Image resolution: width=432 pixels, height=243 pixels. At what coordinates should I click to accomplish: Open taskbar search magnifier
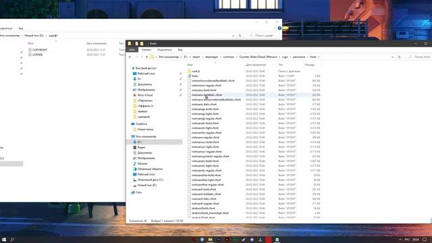pyautogui.click(x=12, y=240)
